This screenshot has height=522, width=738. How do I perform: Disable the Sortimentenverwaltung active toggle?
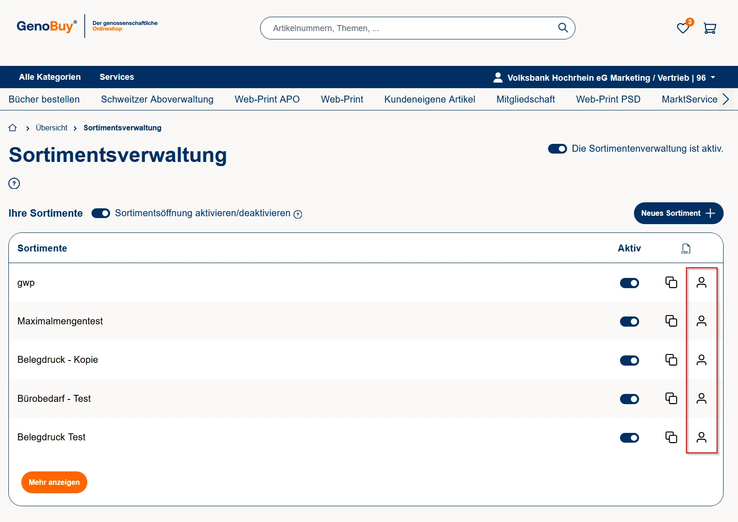point(557,149)
